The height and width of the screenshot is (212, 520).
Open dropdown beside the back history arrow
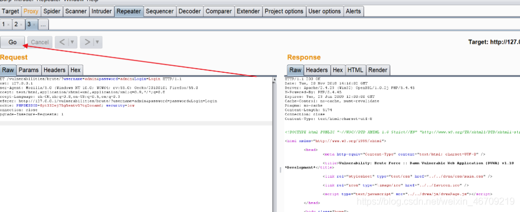pos(73,42)
